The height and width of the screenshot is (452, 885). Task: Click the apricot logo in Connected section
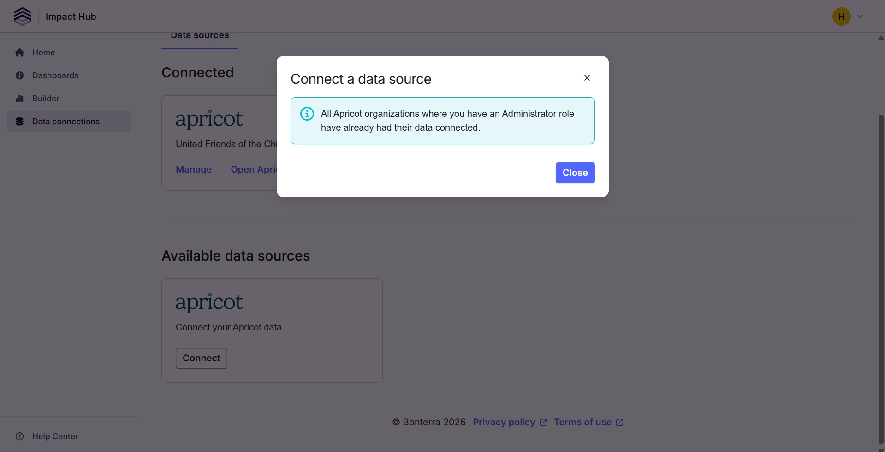coord(209,120)
